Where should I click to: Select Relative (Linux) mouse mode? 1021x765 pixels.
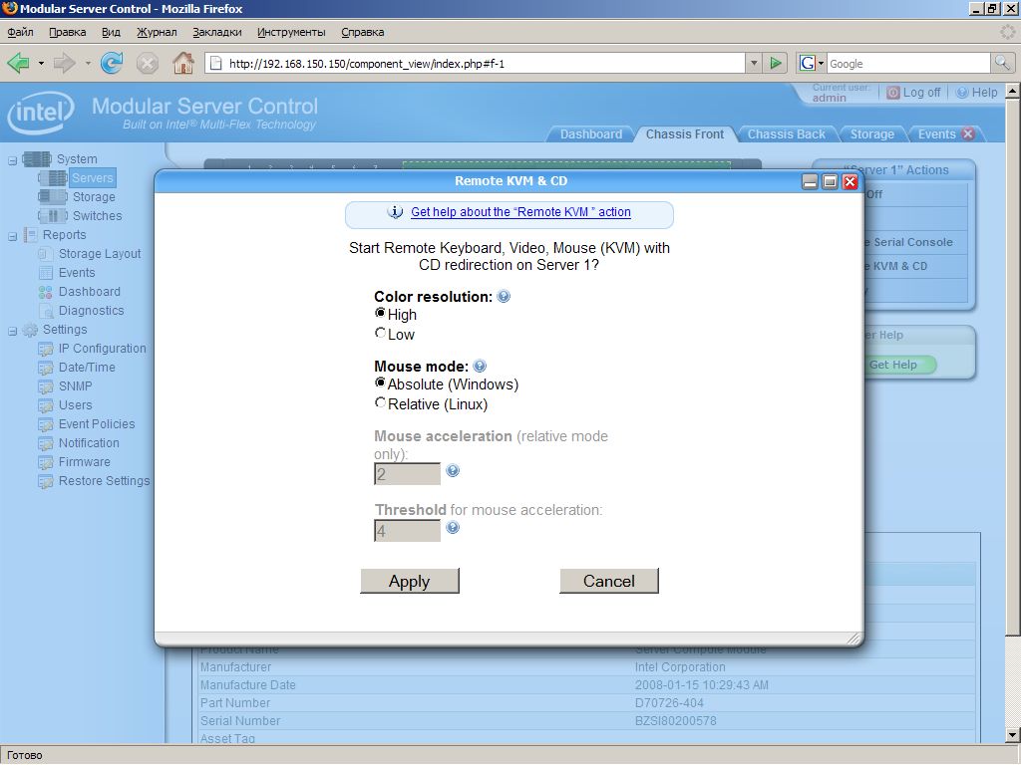click(x=381, y=403)
